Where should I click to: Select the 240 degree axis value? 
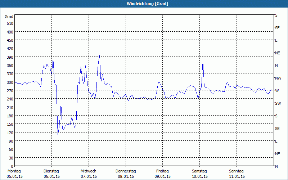(10, 99)
